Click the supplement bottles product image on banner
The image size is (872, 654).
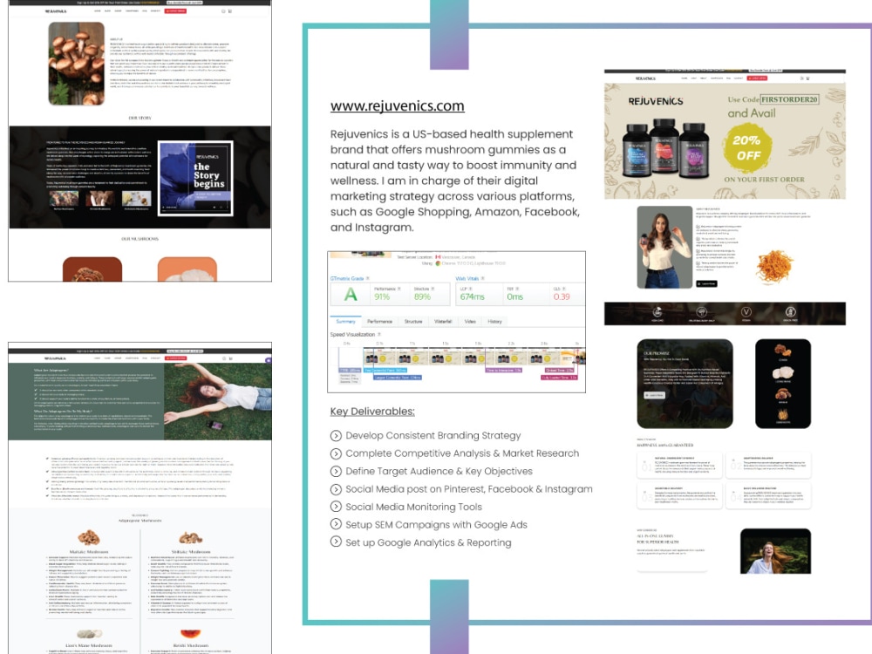point(665,148)
